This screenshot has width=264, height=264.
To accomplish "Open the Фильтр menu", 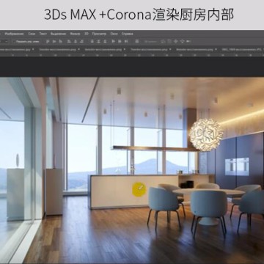I will pyautogui.click(x=75, y=34).
